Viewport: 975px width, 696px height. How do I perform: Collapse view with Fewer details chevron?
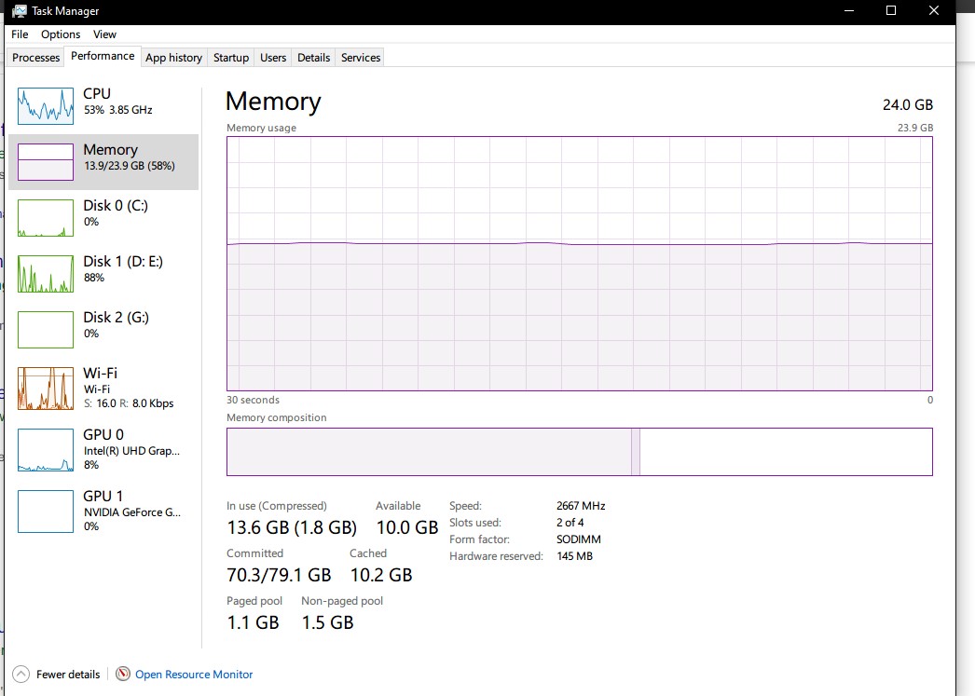21,675
